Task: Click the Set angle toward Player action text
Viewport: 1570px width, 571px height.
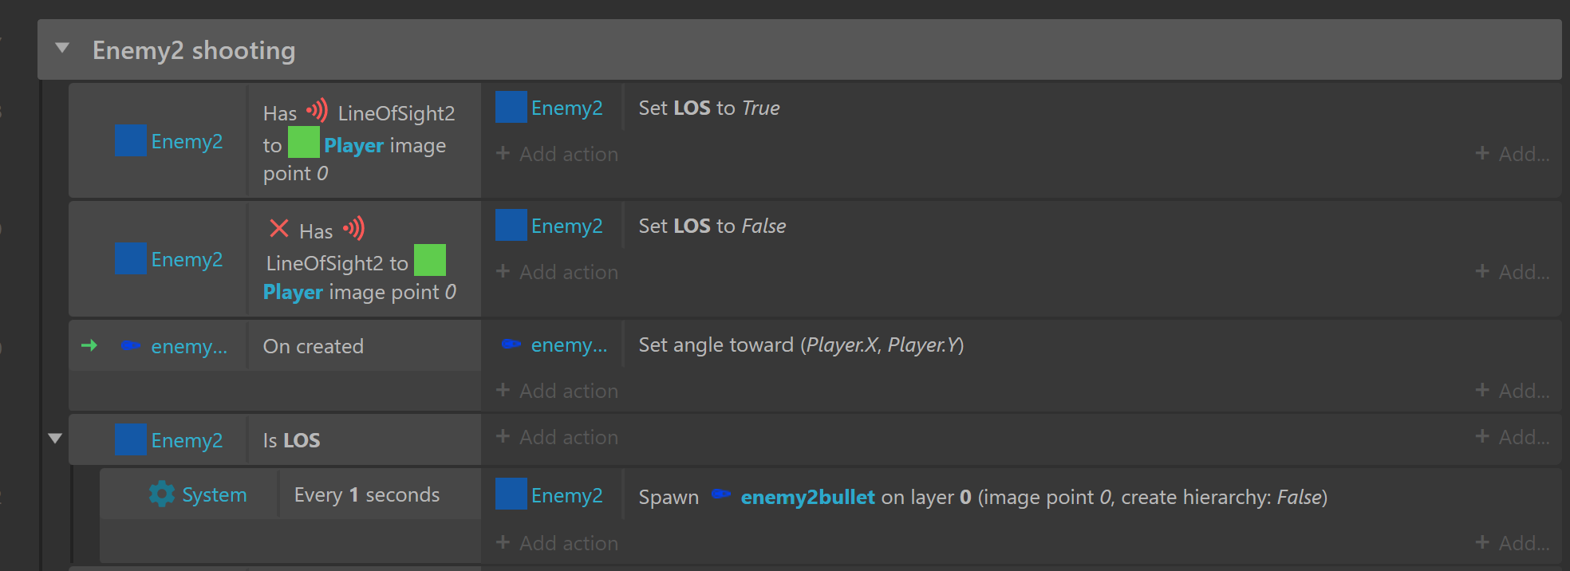Action: [x=801, y=345]
